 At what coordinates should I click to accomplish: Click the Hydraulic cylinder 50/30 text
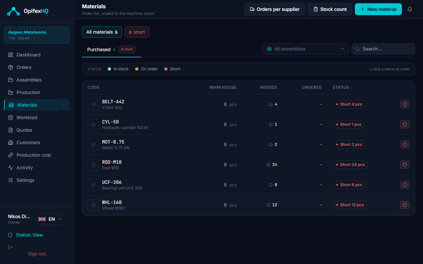click(125, 128)
